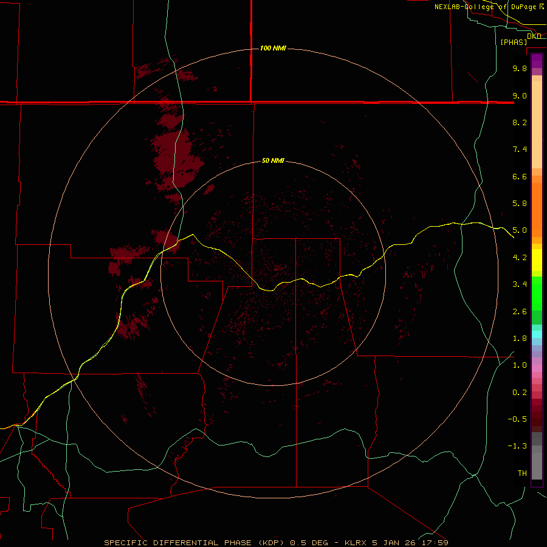Click the 5 JAN 26 date in caption
Viewport: 547px width, 547px height.
395,543
